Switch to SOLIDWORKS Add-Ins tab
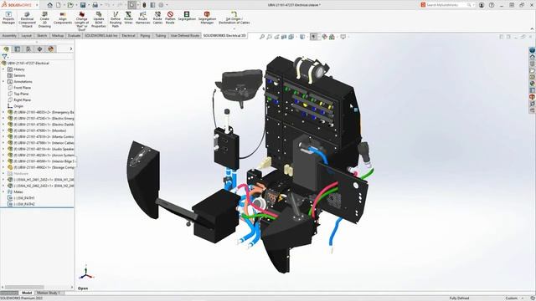This screenshot has width=536, height=301. pos(100,35)
